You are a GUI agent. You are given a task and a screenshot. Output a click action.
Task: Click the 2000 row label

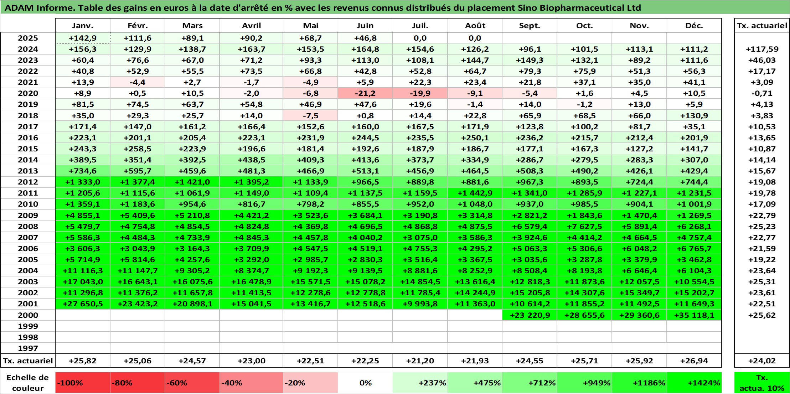pos(28,315)
